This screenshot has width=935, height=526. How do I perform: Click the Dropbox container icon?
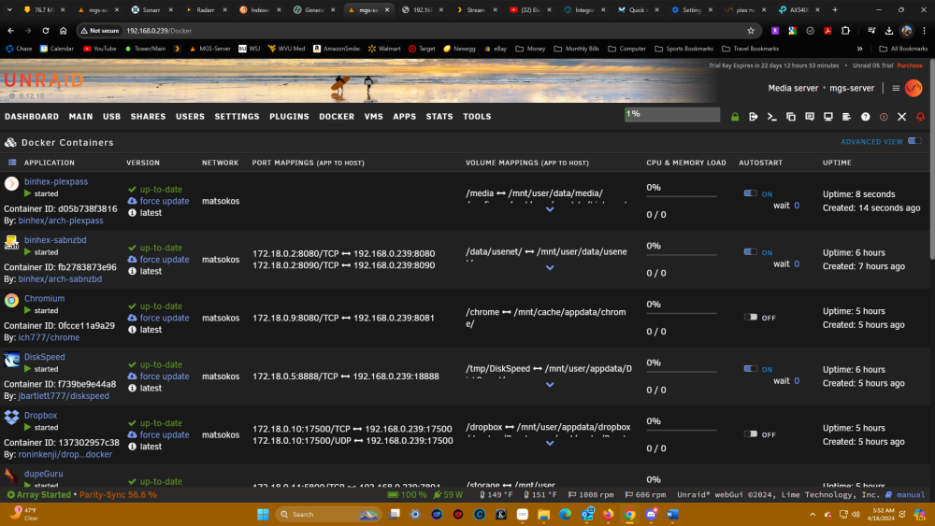(11, 417)
